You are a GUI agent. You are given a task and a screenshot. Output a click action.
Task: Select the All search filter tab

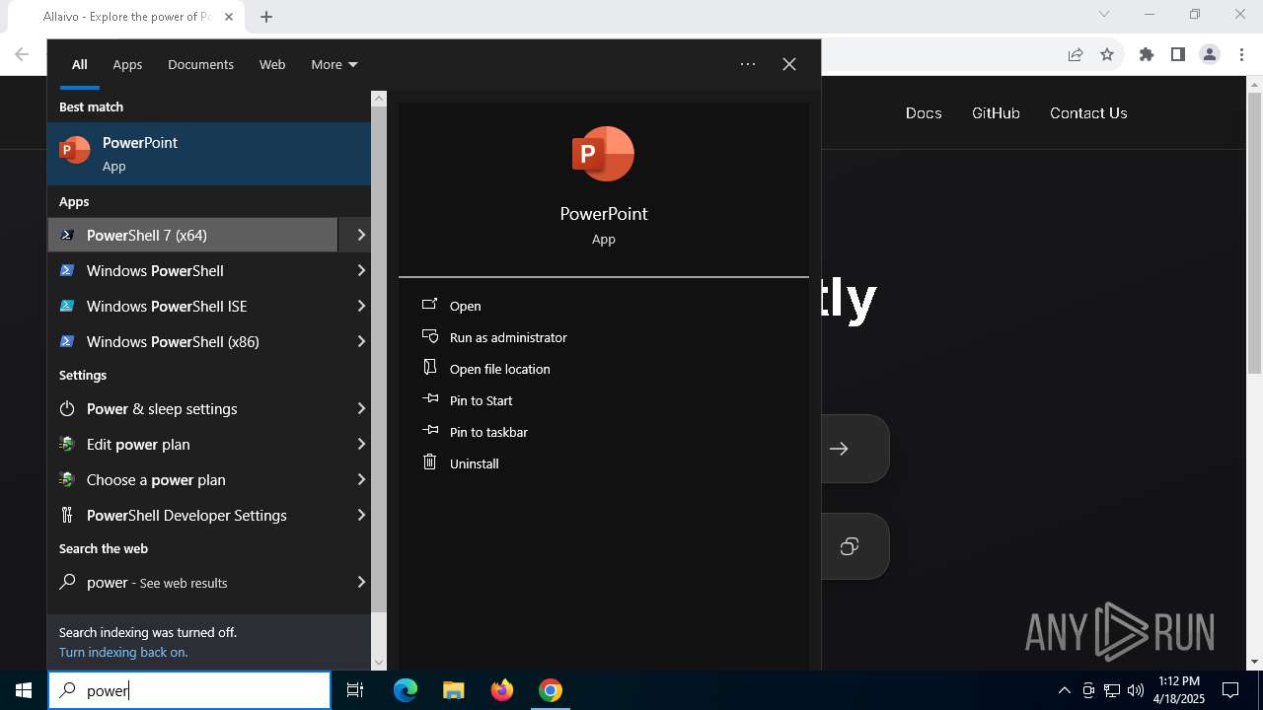pyautogui.click(x=80, y=64)
